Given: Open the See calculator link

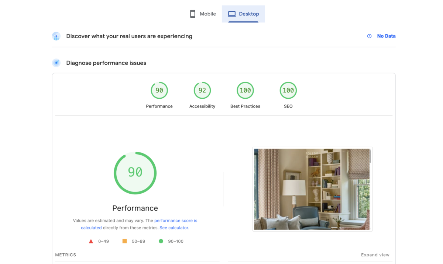Looking at the screenshot, I should pyautogui.click(x=174, y=228).
